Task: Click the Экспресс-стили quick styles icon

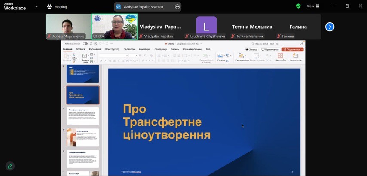Action: coord(257,57)
